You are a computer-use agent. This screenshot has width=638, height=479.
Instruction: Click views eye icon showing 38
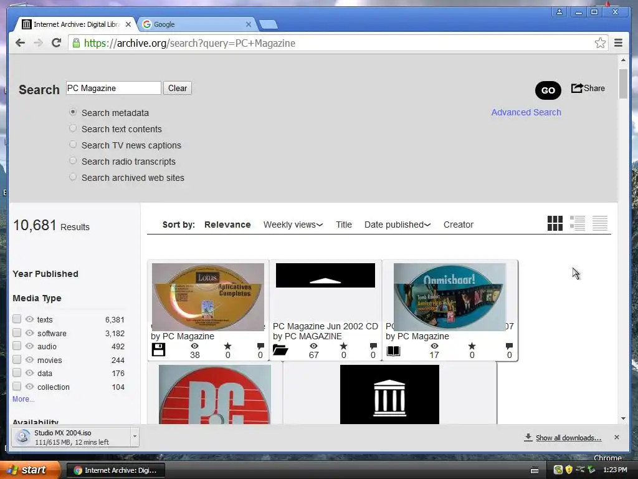(x=195, y=346)
